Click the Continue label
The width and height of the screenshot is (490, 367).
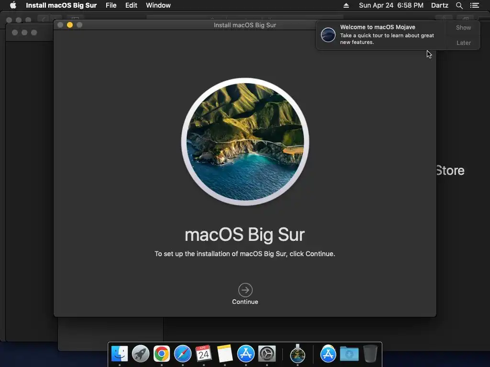click(245, 302)
